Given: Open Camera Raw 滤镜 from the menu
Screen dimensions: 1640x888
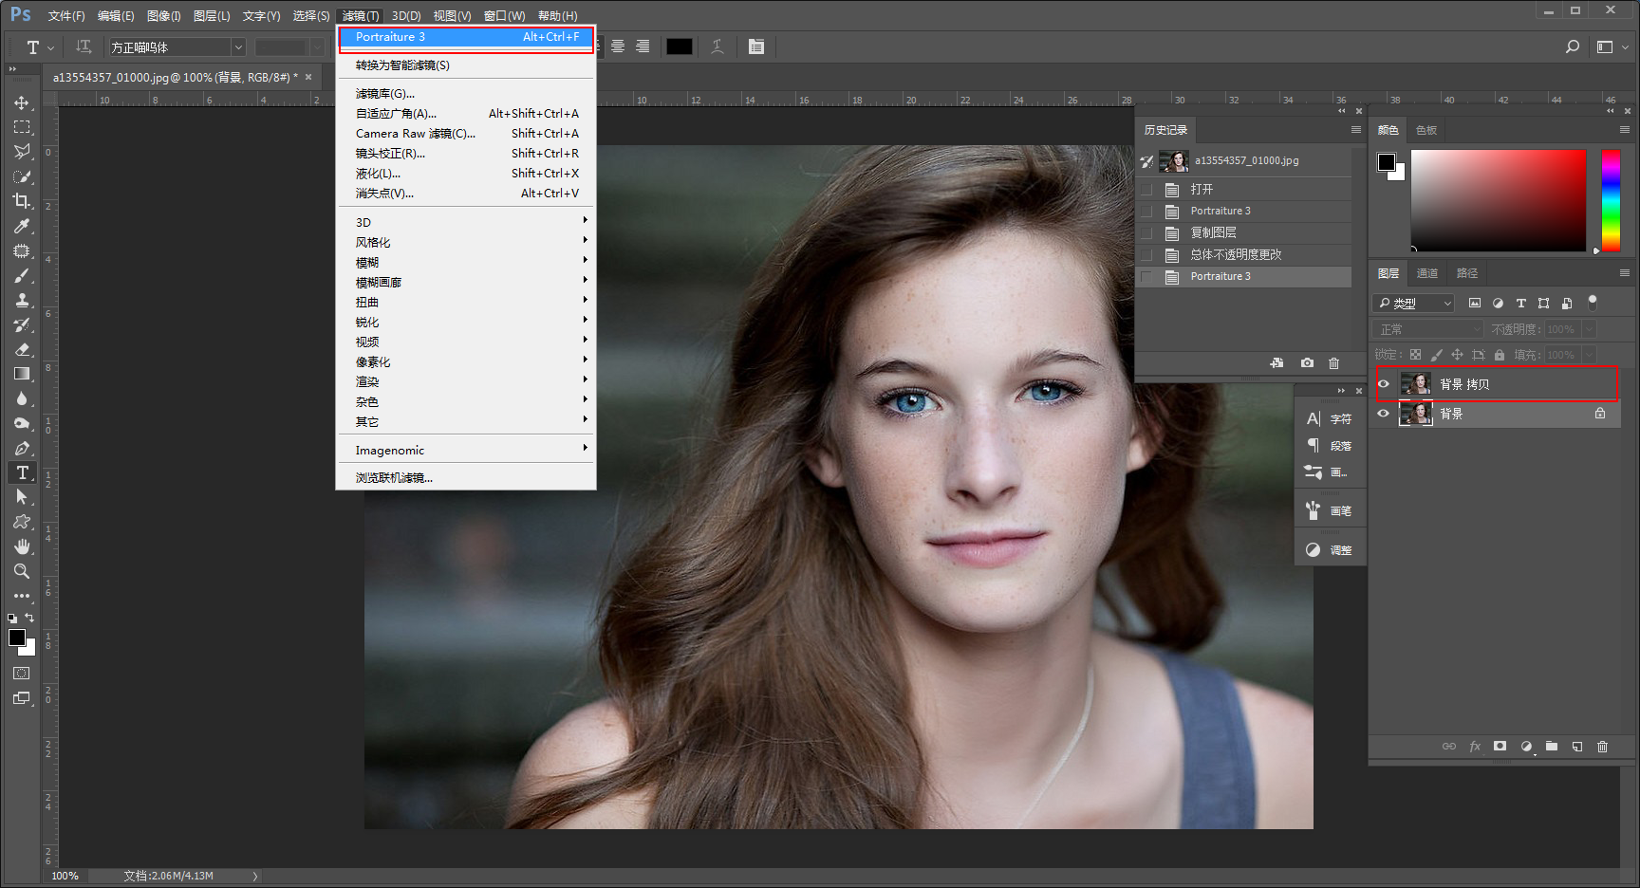Looking at the screenshot, I should tap(466, 134).
